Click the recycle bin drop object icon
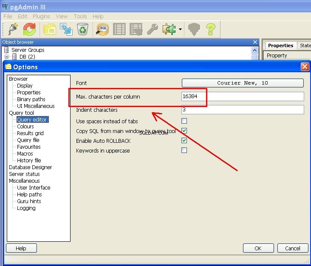 [82, 29]
